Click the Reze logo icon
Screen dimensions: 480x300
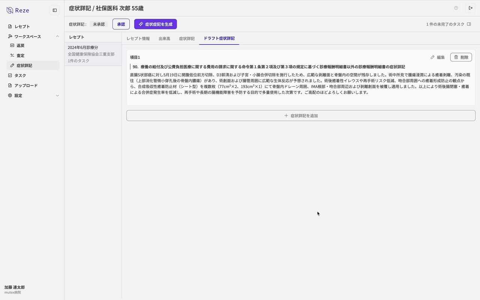point(10,10)
